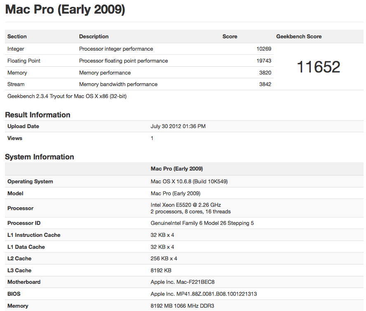Click the 'Geekbench Score' column header
The image size is (366, 311).
(x=299, y=36)
